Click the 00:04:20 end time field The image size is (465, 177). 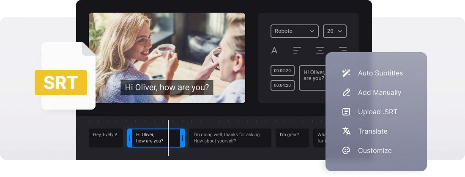282,86
